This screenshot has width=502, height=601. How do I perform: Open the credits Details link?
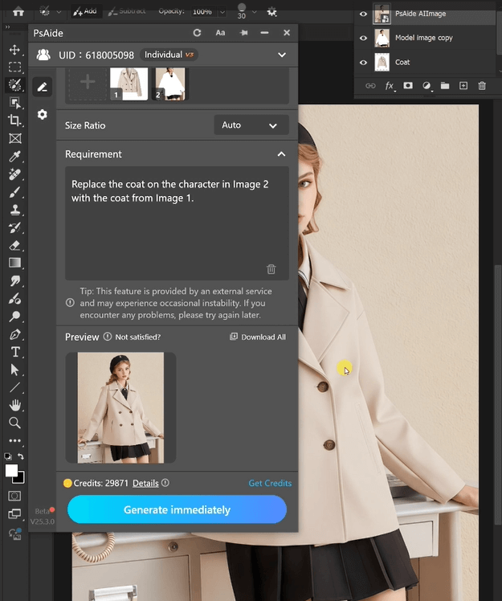145,484
